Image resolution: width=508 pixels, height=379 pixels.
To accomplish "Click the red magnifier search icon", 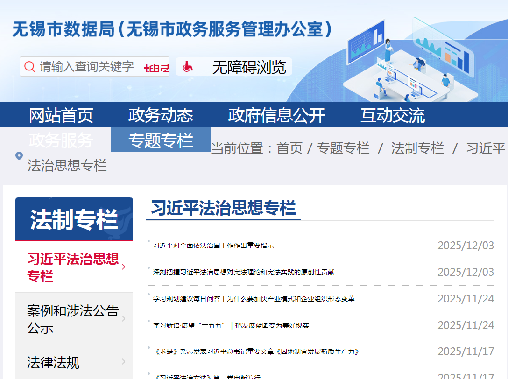I will (x=29, y=66).
